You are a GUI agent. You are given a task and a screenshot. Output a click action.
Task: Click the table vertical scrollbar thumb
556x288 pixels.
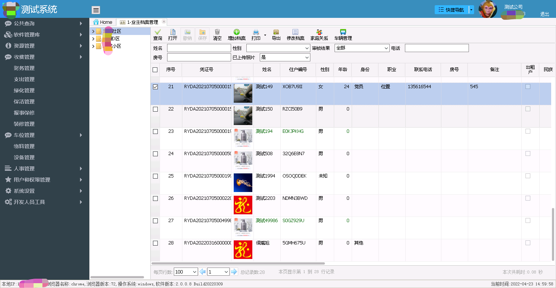click(553, 234)
